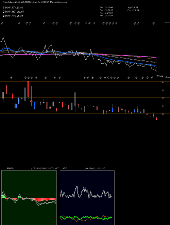Select the DOW MT 24.69 label

(14, 12)
